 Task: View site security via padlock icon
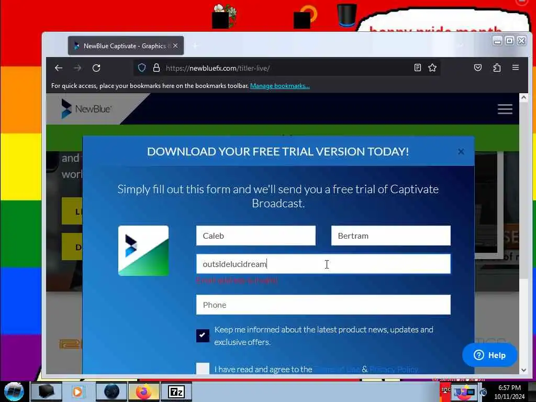click(156, 68)
